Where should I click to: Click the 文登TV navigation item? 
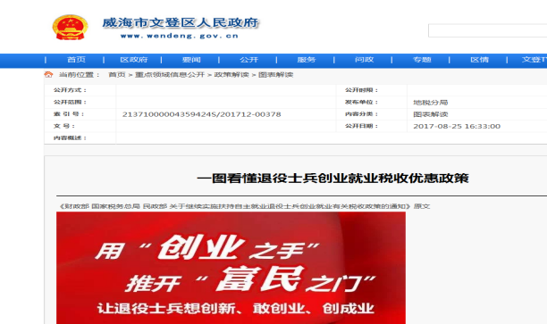coord(534,60)
